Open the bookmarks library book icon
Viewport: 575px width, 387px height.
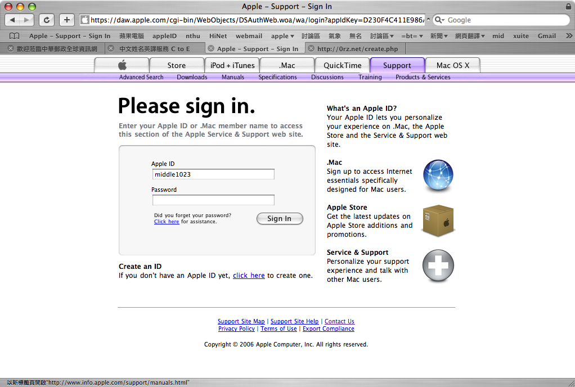click(x=14, y=36)
